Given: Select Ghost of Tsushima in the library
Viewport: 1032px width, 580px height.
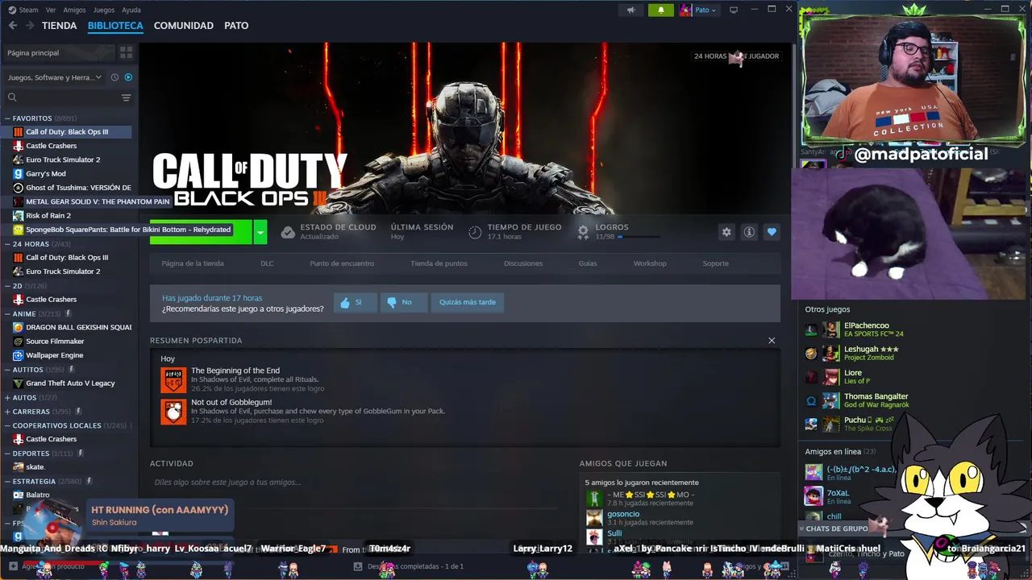Looking at the screenshot, I should point(78,188).
